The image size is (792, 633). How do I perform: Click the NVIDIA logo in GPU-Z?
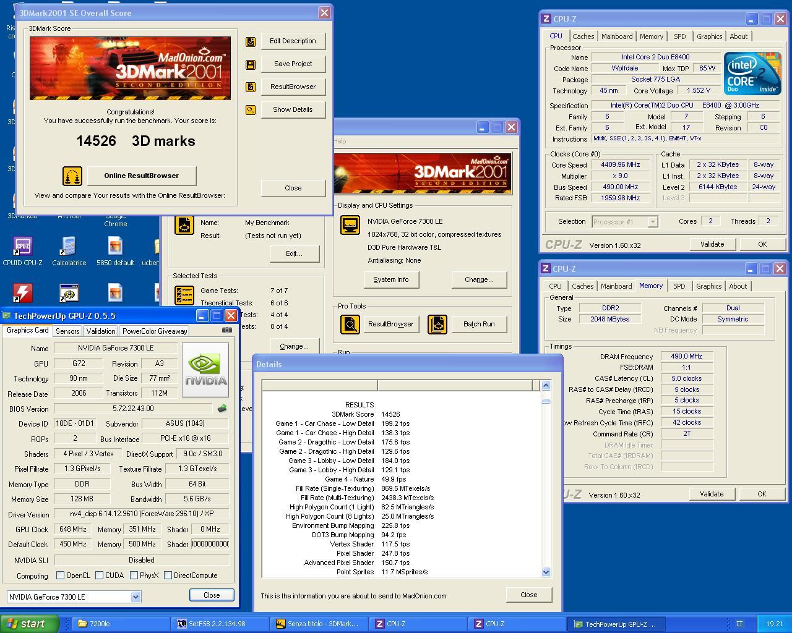coord(205,370)
